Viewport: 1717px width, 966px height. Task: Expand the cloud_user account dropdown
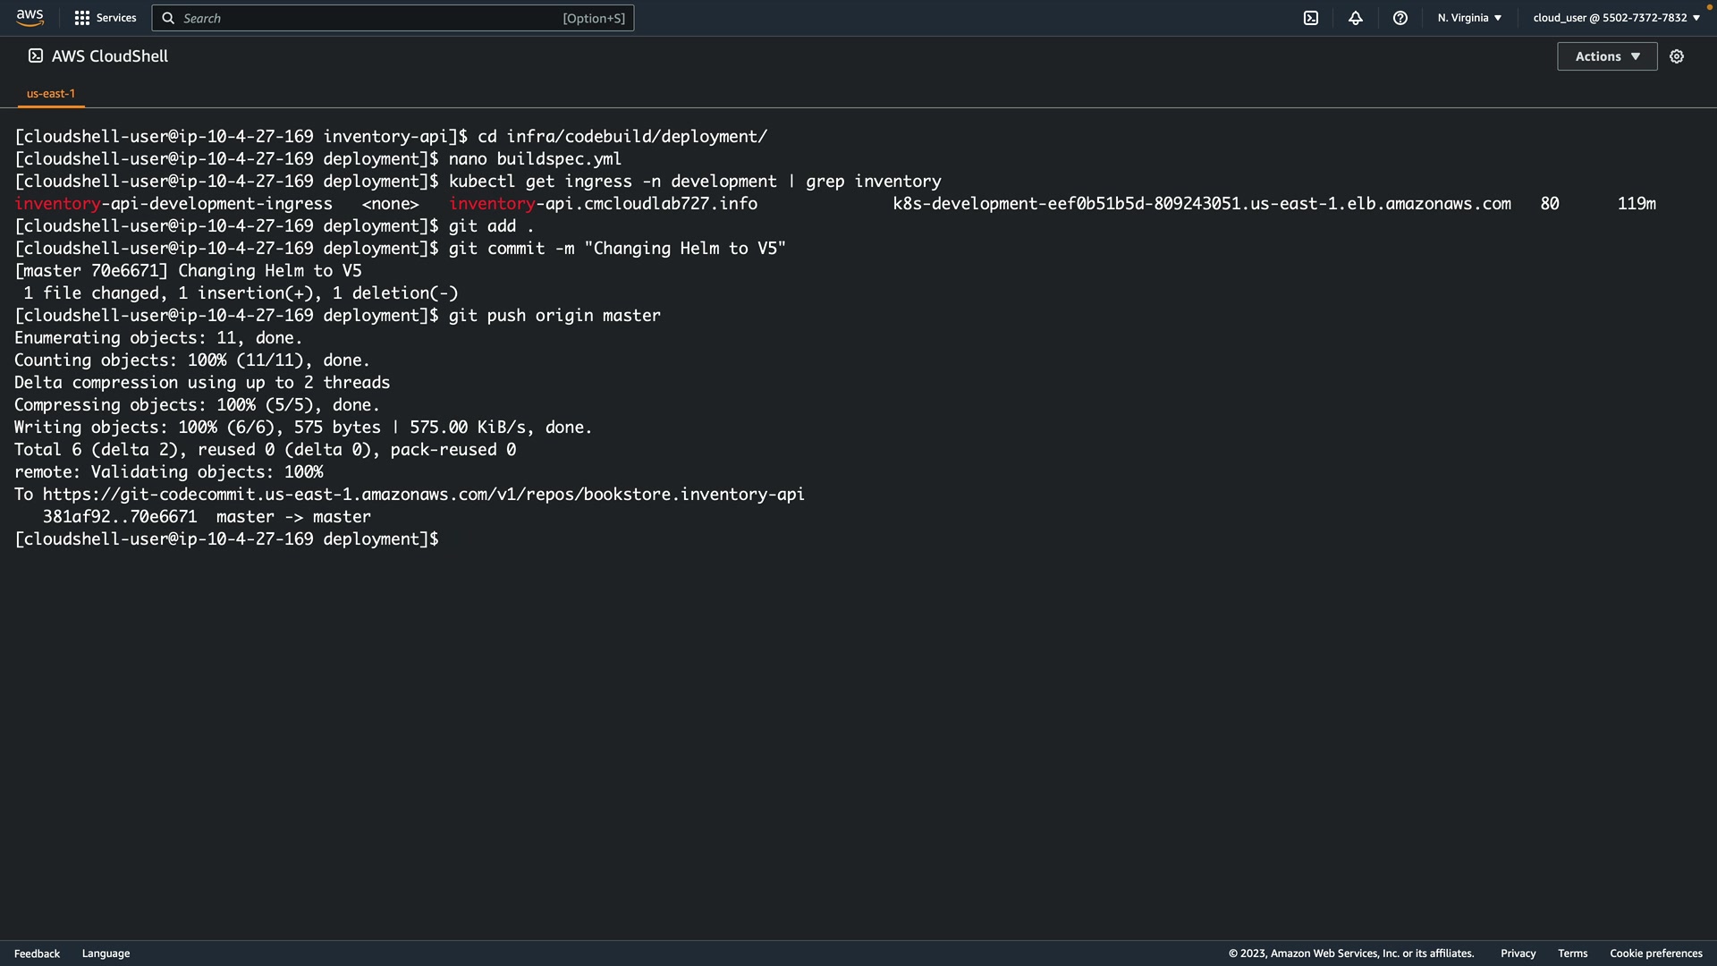point(1616,18)
